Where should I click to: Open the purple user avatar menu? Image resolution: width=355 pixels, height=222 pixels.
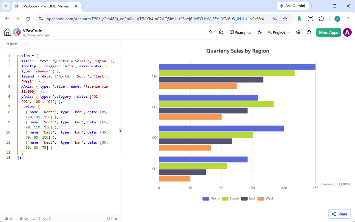[x=347, y=32]
